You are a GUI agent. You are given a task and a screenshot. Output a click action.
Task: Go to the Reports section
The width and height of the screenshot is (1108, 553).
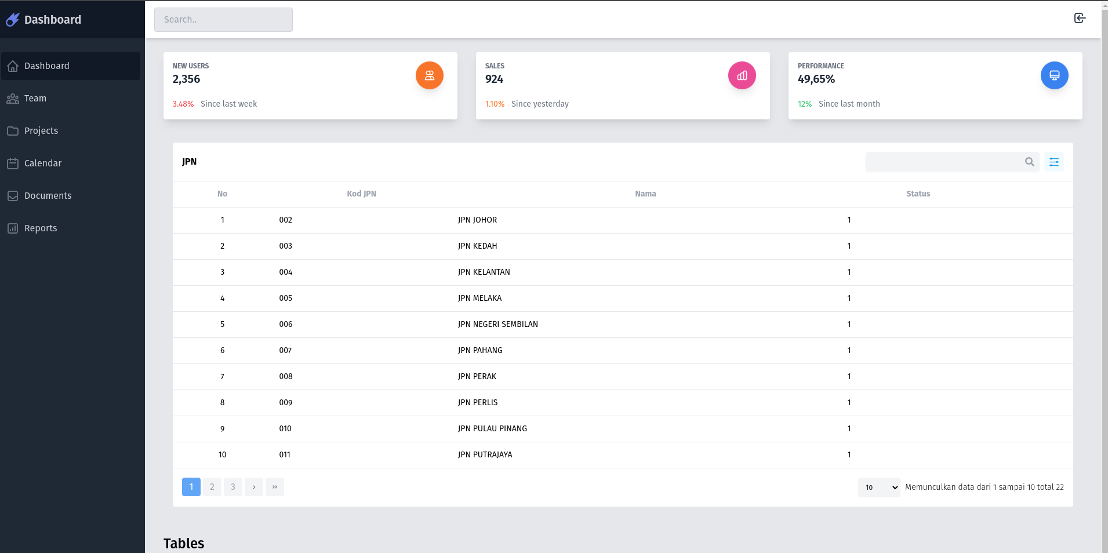(41, 228)
